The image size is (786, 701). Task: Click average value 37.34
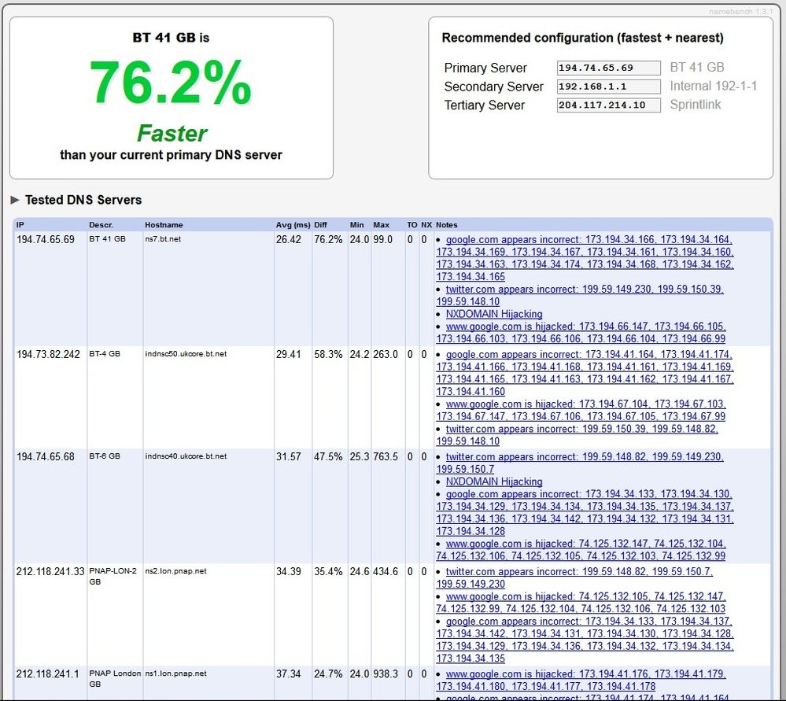[x=288, y=674]
